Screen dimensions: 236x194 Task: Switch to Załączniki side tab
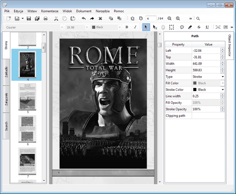[6, 99]
